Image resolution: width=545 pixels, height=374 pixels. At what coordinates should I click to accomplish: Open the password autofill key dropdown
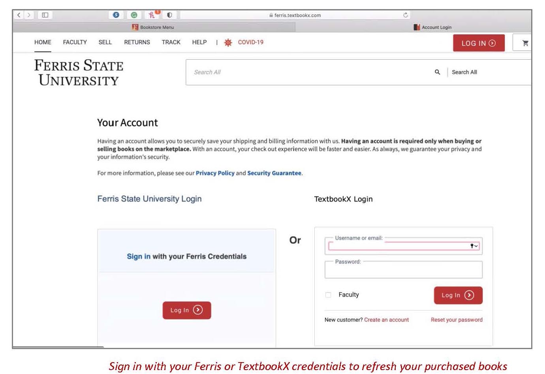(474, 246)
